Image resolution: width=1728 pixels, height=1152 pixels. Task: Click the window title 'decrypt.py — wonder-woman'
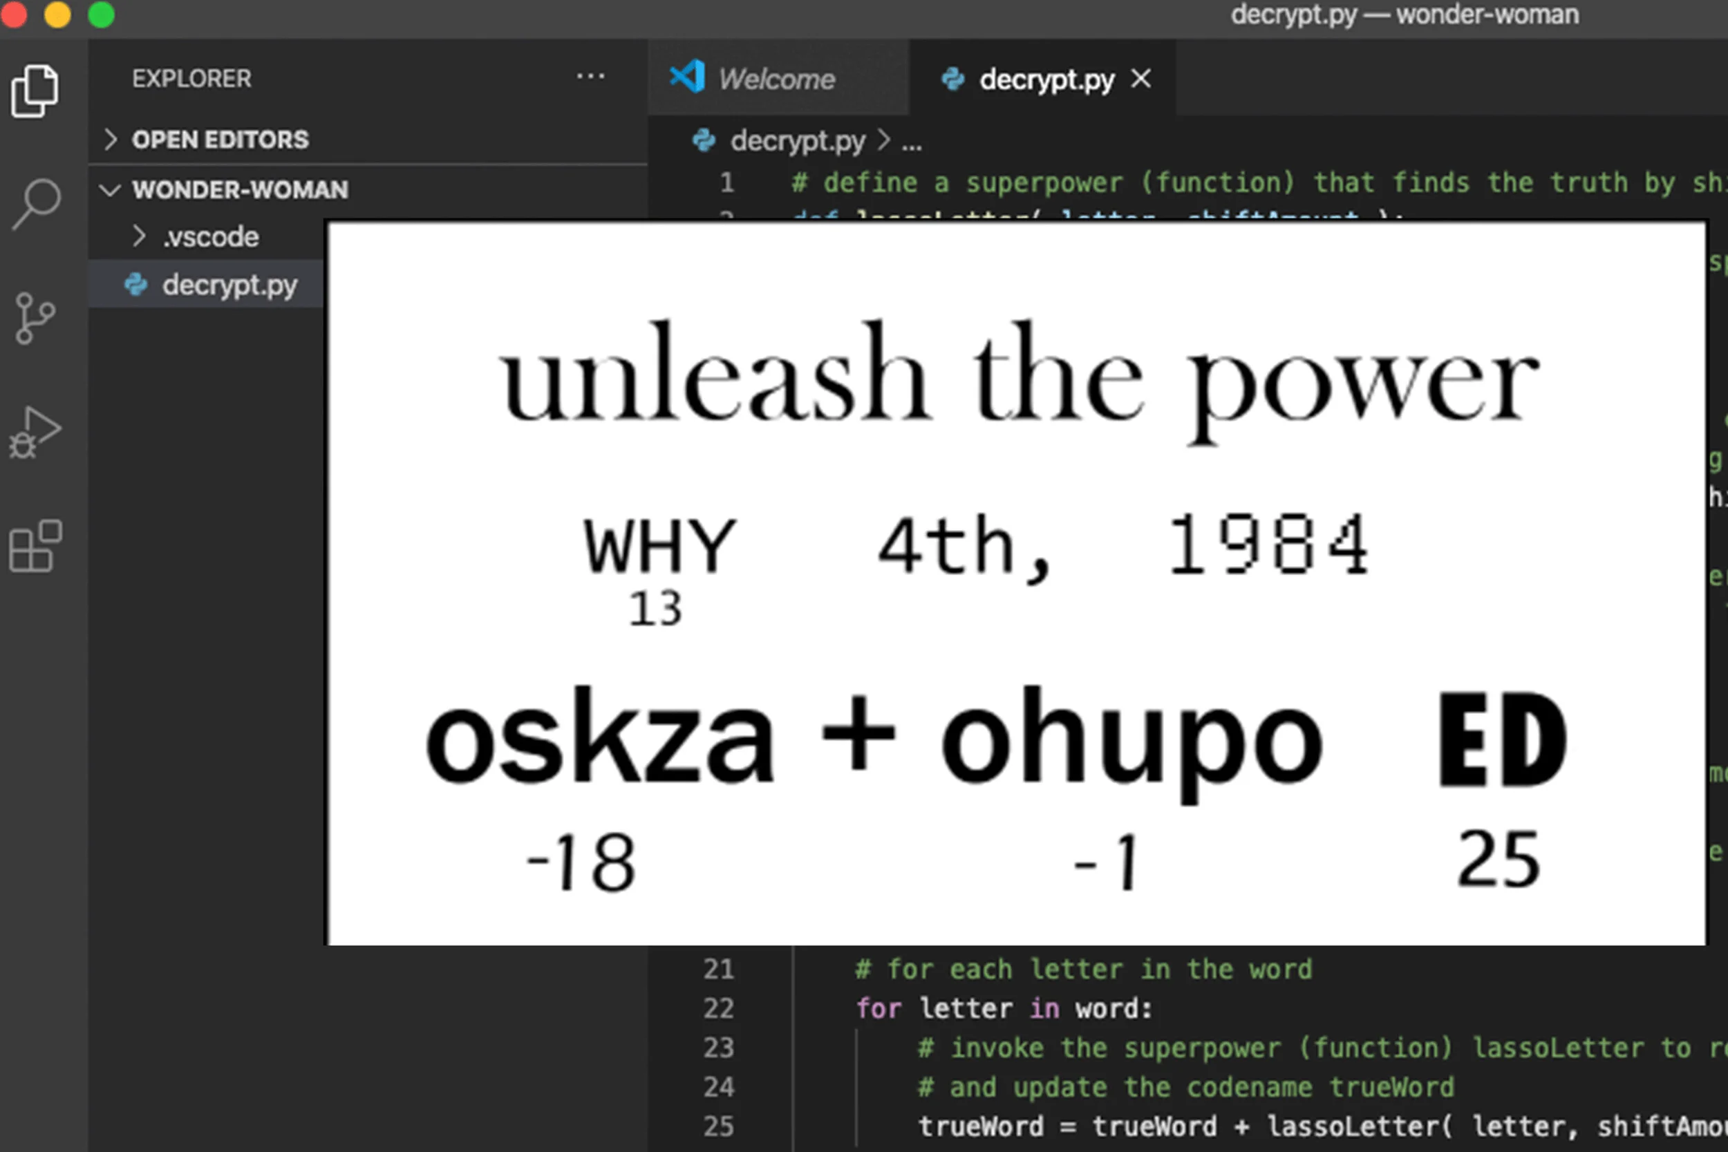click(x=1405, y=15)
